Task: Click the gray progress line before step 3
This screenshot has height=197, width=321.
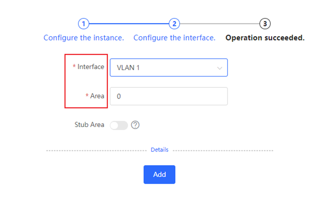Action: 220,24
